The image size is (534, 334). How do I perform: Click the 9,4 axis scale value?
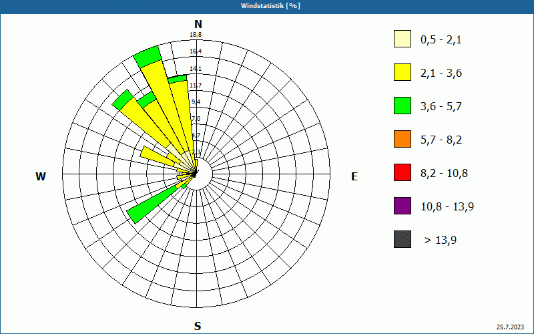(x=196, y=102)
